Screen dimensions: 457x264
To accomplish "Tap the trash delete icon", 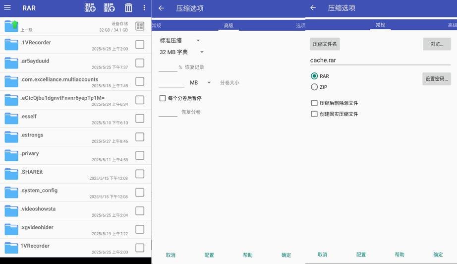I will (x=128, y=8).
